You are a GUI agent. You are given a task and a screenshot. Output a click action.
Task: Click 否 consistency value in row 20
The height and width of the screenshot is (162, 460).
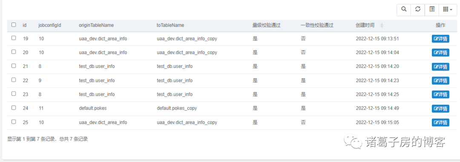303,52
